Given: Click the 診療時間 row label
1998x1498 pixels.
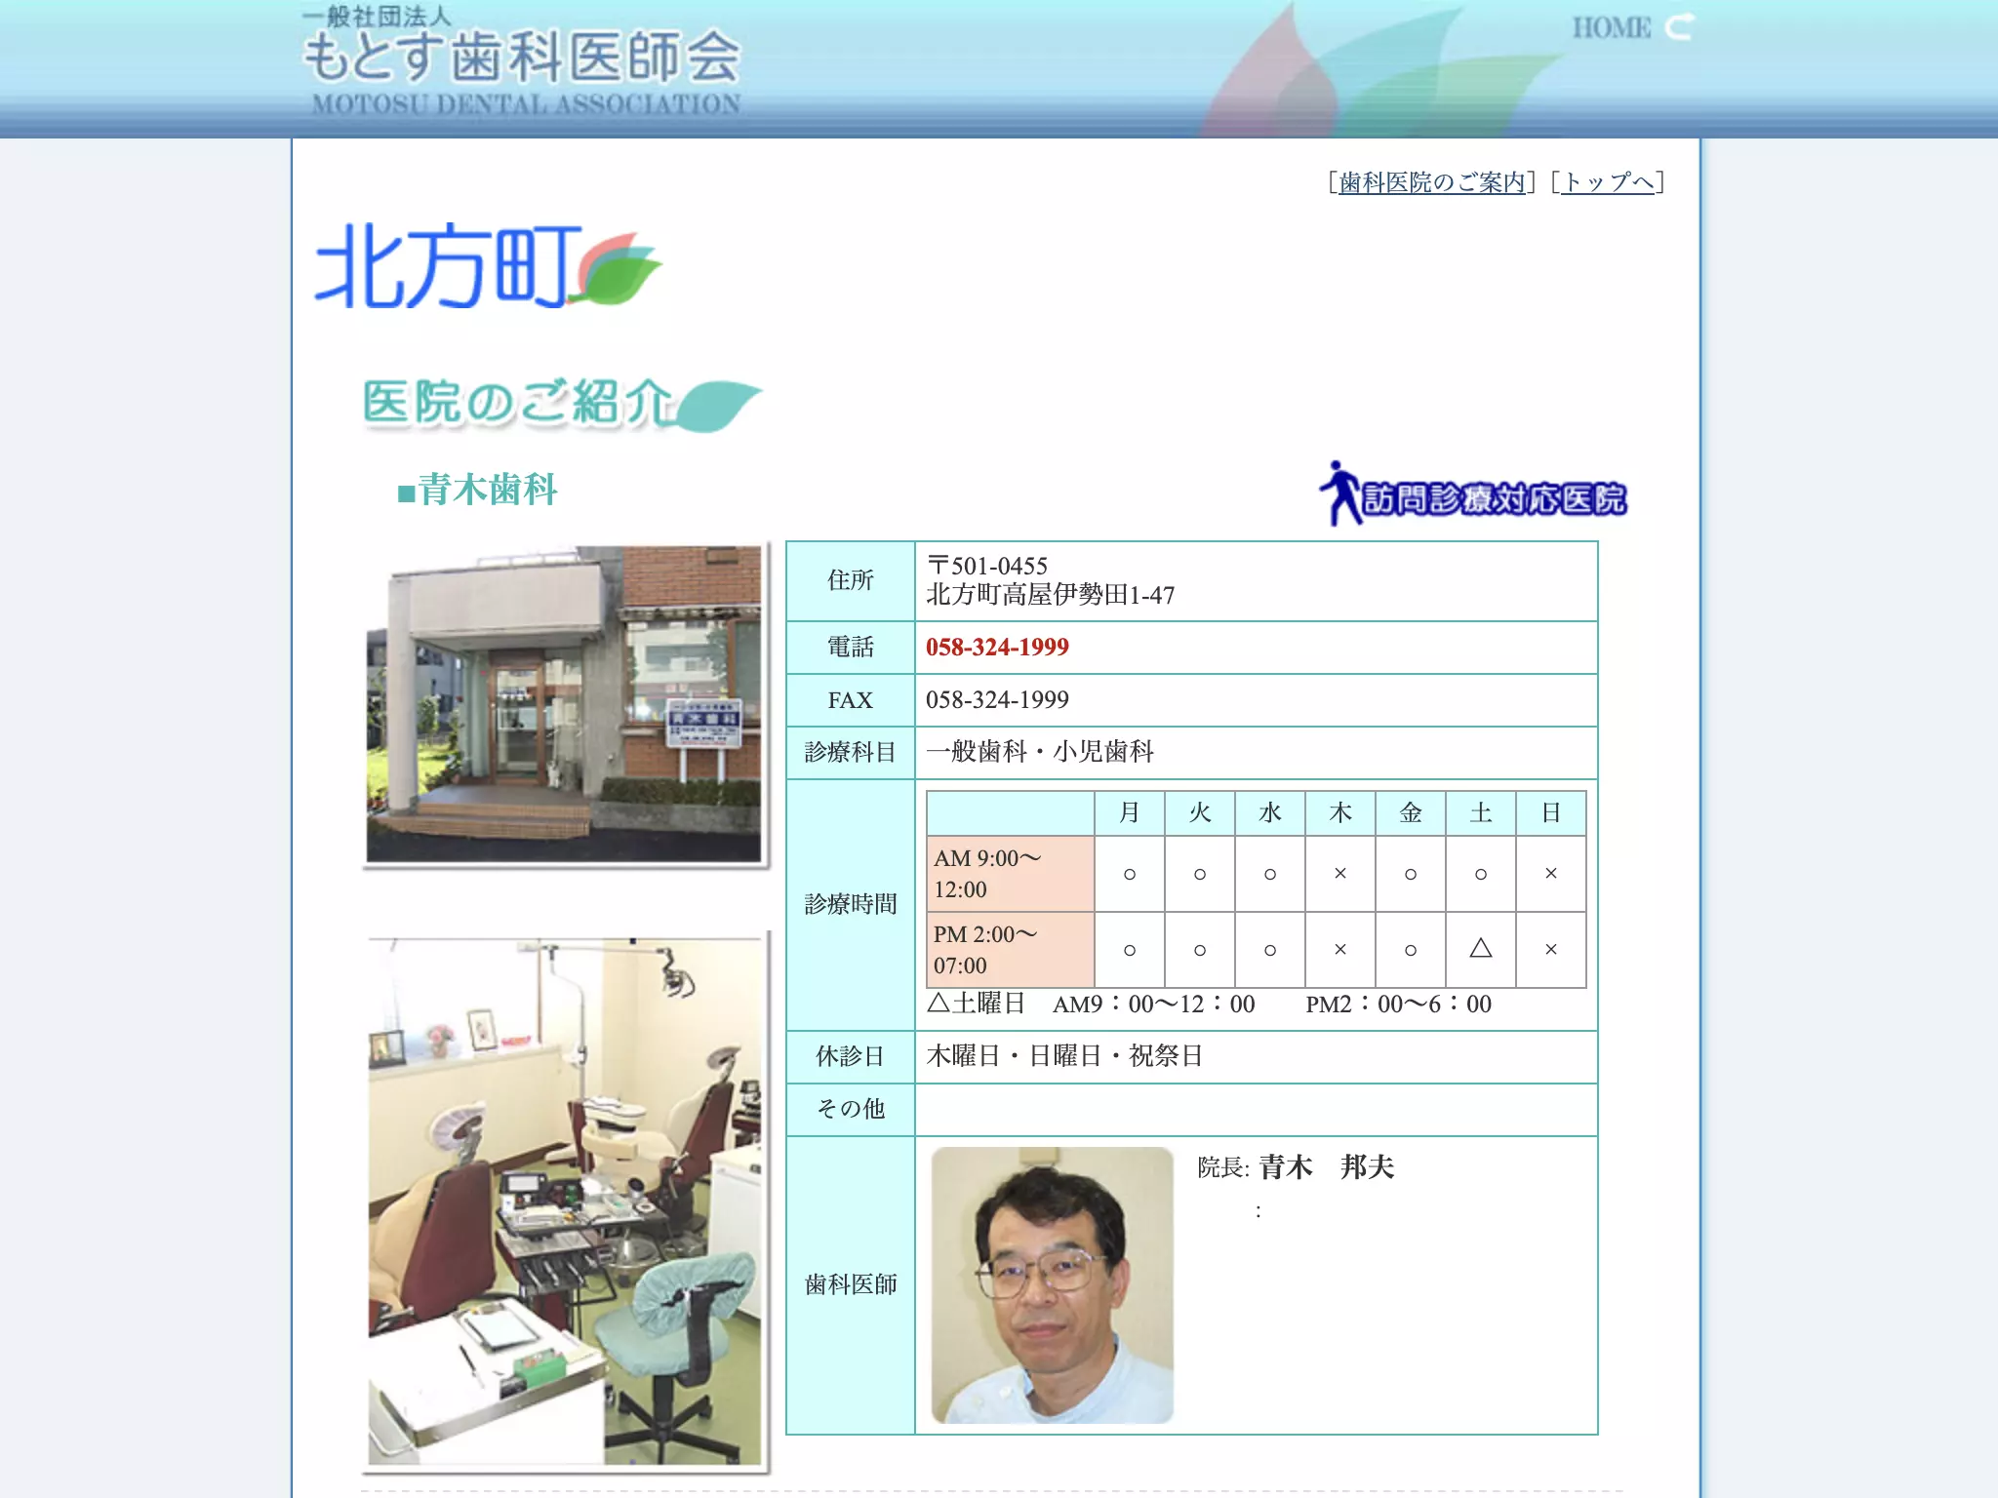Looking at the screenshot, I should (x=851, y=904).
